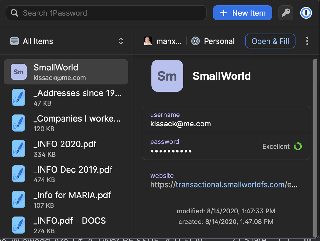Open the transactional.smallworldfs.com website link

pos(230,185)
